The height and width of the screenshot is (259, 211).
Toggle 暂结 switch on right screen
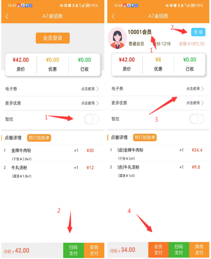[x=197, y=119]
